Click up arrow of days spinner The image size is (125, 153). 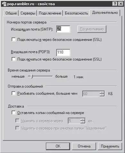click(83, 120)
